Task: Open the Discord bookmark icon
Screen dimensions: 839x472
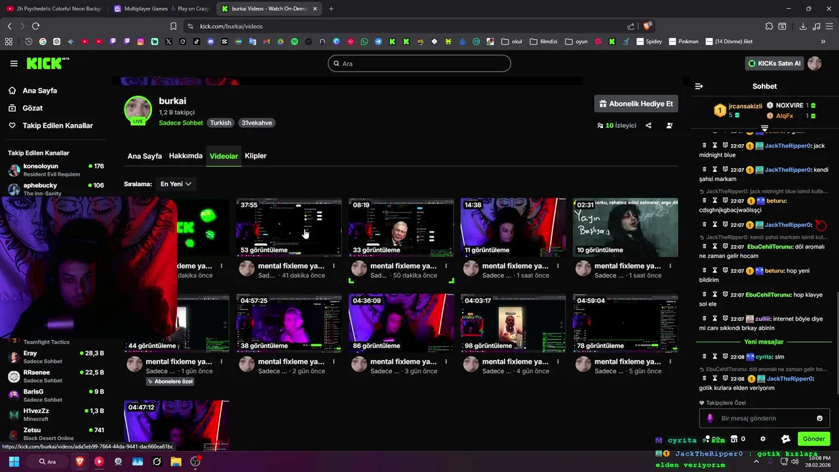Action: (x=210, y=41)
